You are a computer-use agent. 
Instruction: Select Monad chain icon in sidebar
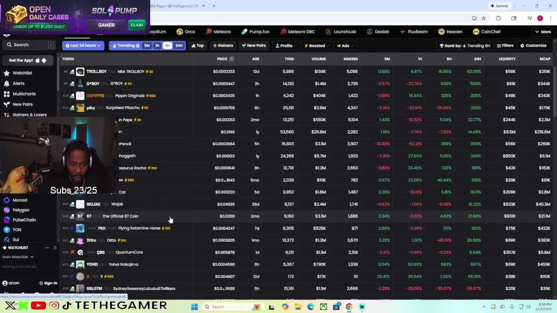coord(7,200)
